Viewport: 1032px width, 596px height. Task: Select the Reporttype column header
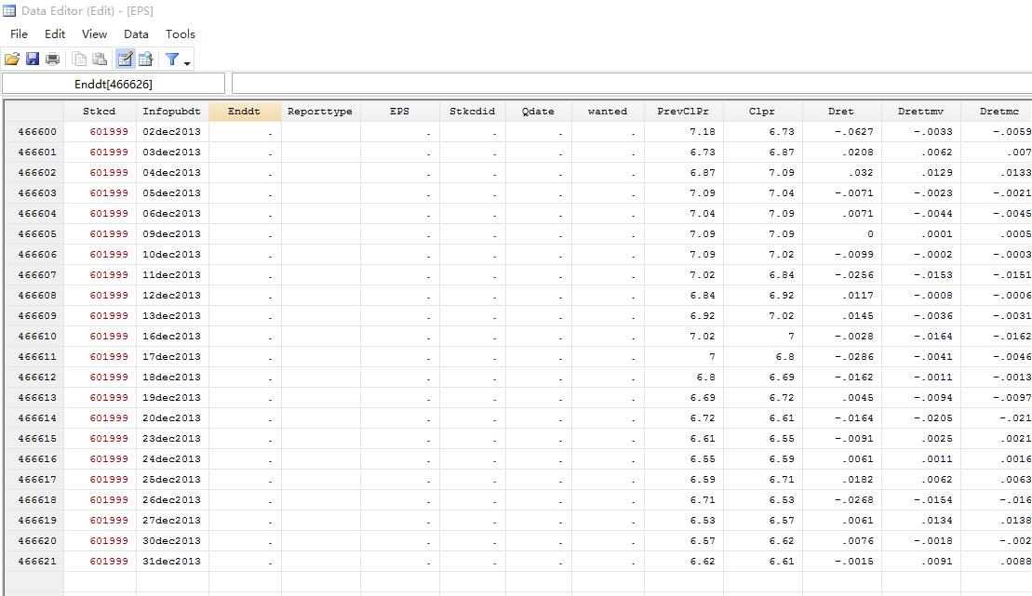(320, 112)
